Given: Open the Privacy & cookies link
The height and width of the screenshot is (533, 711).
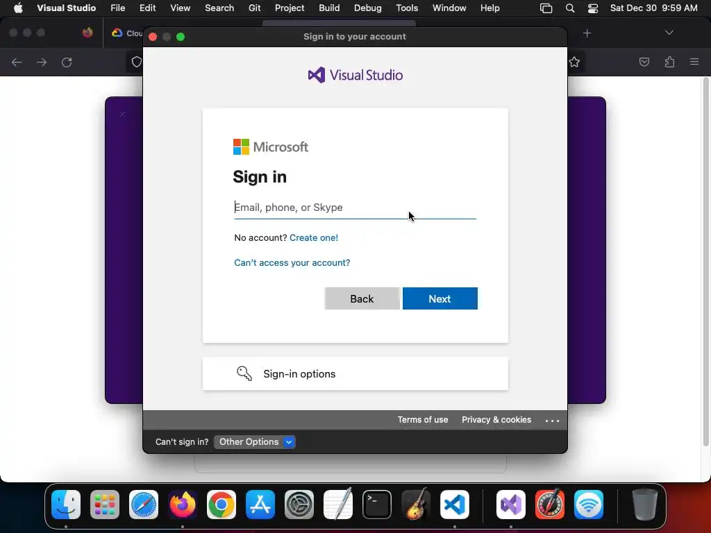Looking at the screenshot, I should tap(496, 420).
